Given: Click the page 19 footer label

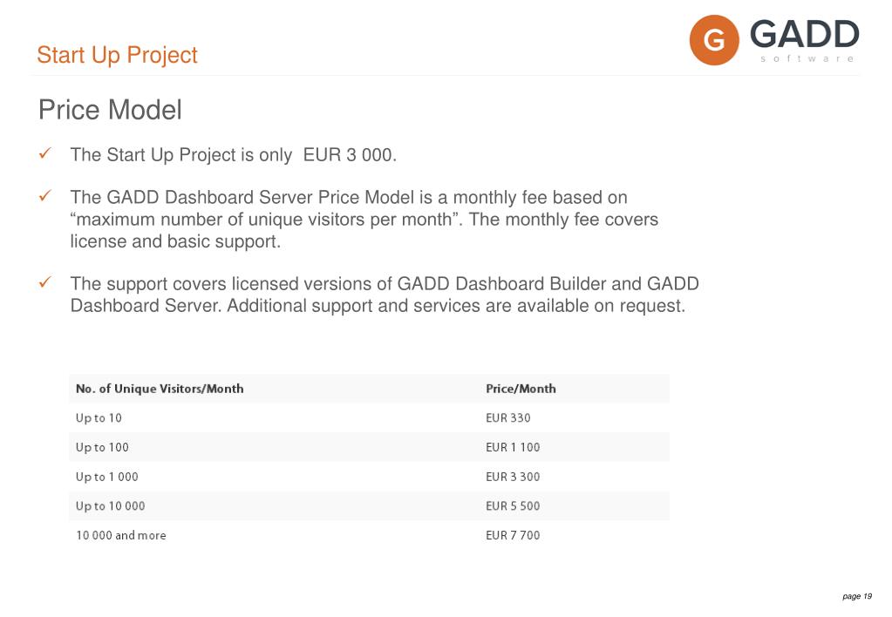Looking at the screenshot, I should (857, 597).
